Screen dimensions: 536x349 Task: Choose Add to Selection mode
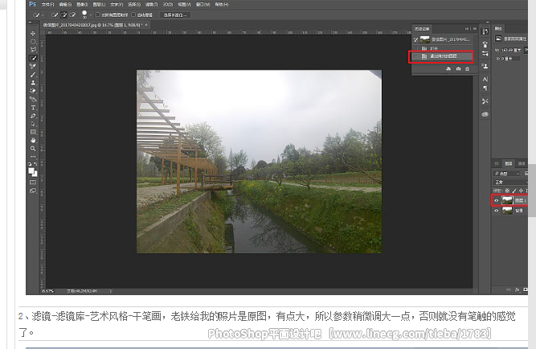point(63,14)
